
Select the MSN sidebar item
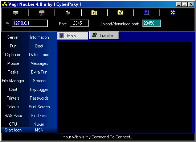tap(39, 130)
